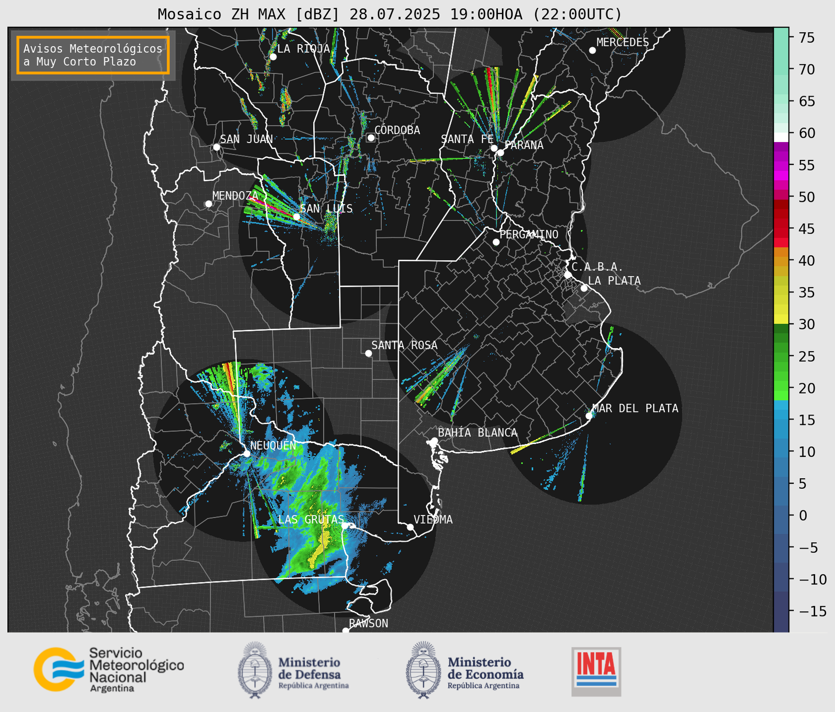Click the San Juan city marker dot
The image size is (835, 712).
pyautogui.click(x=216, y=147)
